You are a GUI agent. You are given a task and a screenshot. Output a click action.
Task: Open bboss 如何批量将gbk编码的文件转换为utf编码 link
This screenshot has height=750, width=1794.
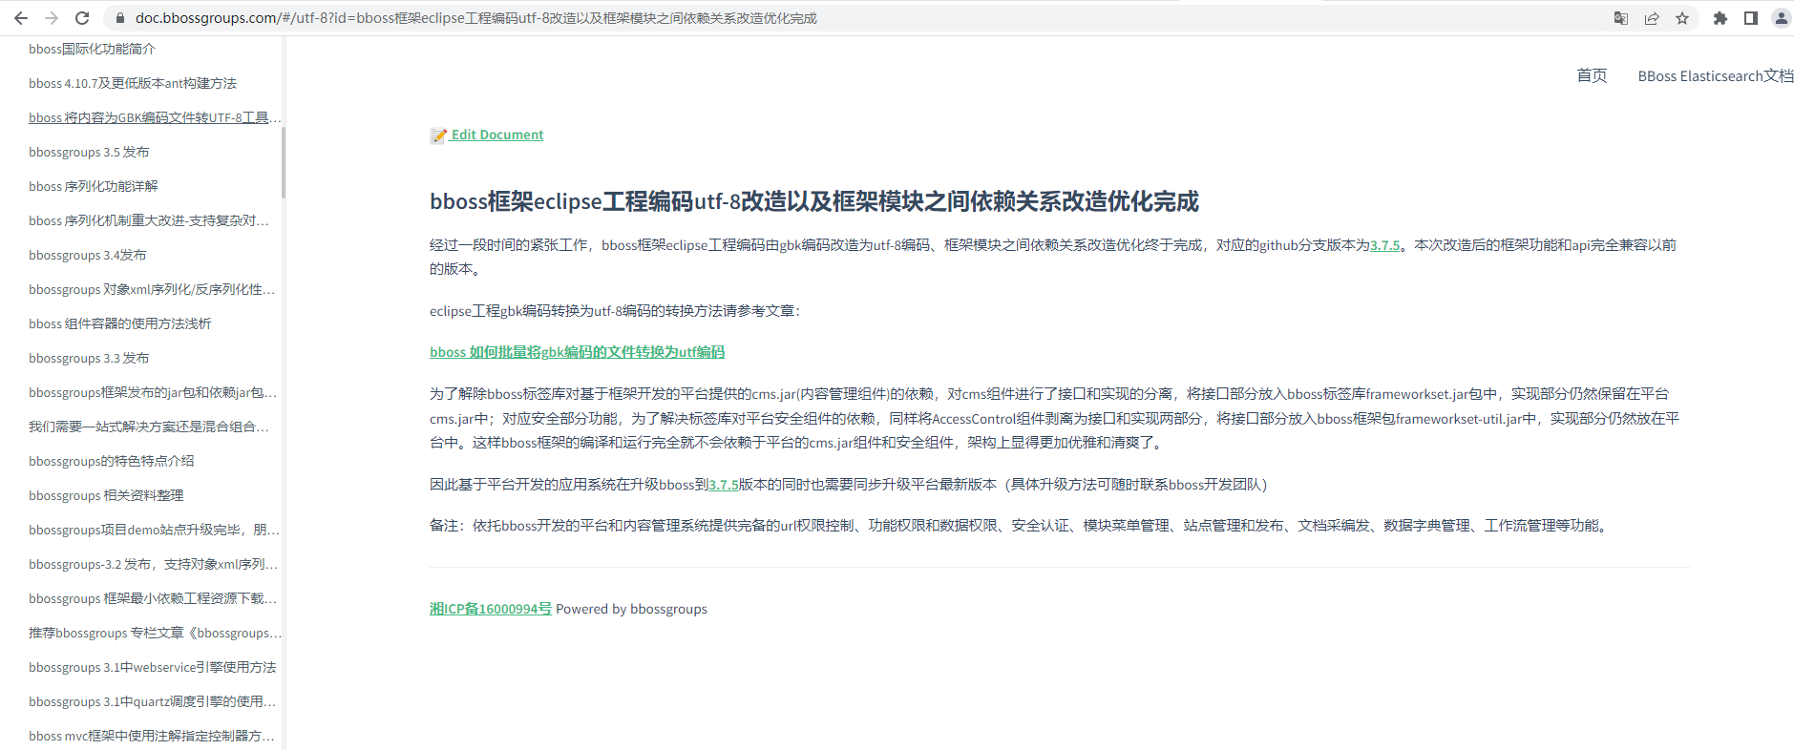point(577,352)
